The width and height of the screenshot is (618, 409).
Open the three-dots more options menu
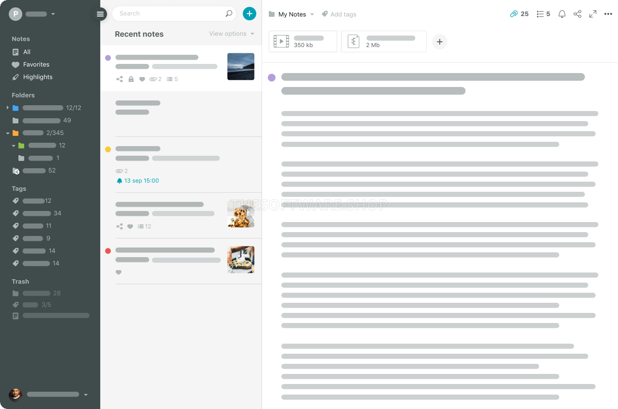click(608, 14)
